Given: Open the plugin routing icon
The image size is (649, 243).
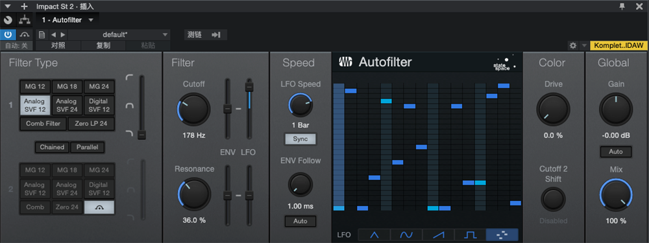Looking at the screenshot, I should [25, 20].
